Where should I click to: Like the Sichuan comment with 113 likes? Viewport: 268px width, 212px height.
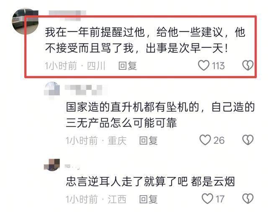[204, 65]
